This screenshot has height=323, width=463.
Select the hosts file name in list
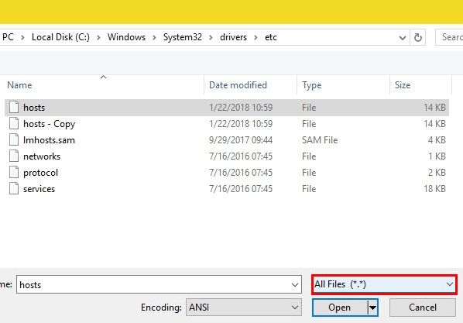(x=34, y=108)
